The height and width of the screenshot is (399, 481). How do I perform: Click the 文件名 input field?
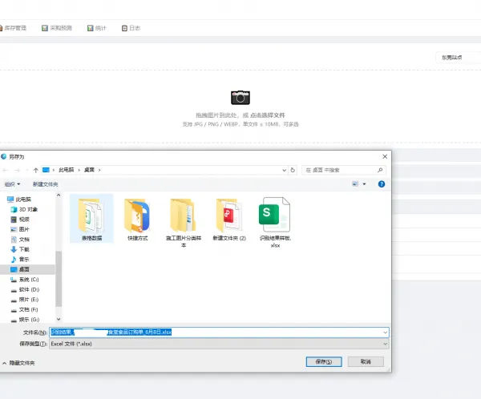coord(219,332)
